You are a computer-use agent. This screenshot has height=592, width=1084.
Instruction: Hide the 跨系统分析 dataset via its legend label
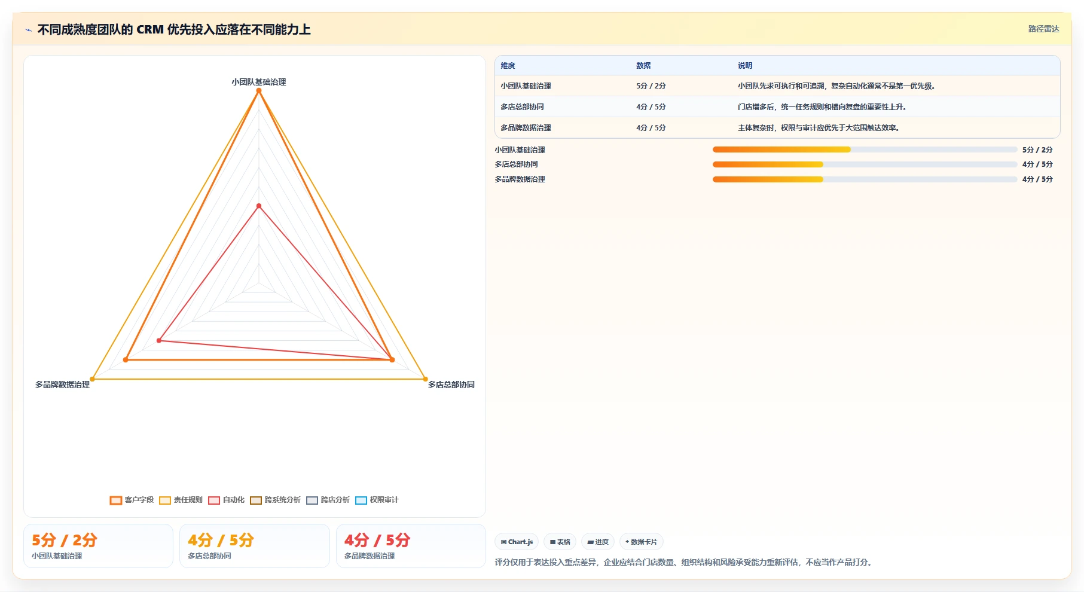click(282, 500)
